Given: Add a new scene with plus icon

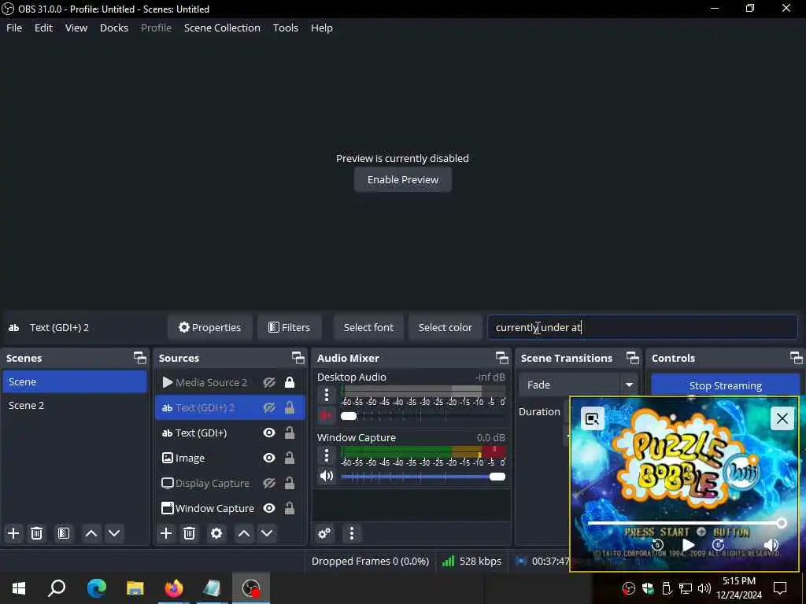Looking at the screenshot, I should 13,533.
